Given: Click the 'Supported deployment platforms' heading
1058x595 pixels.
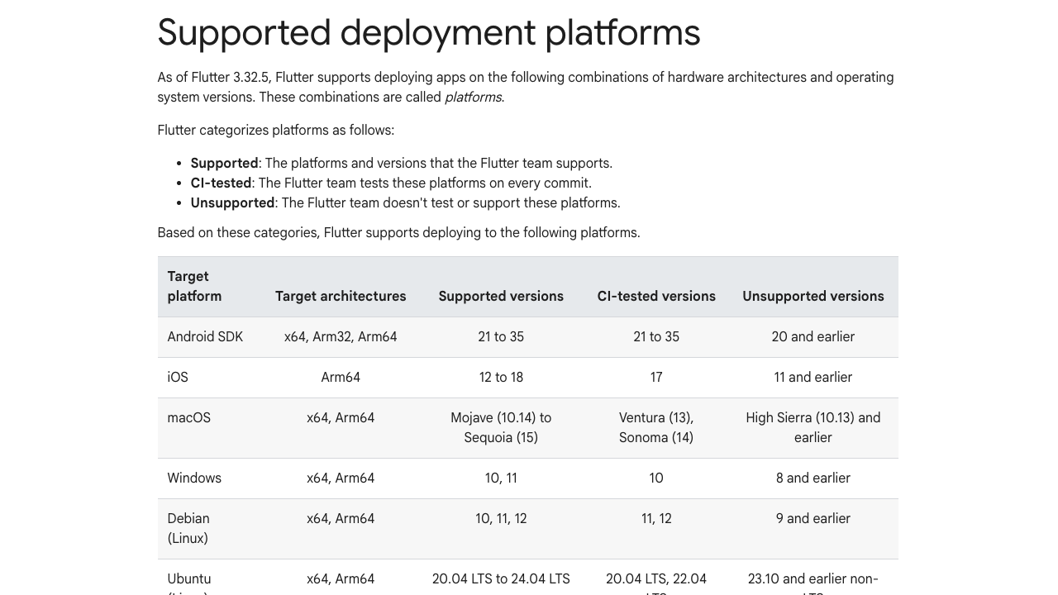Looking at the screenshot, I should [x=429, y=33].
